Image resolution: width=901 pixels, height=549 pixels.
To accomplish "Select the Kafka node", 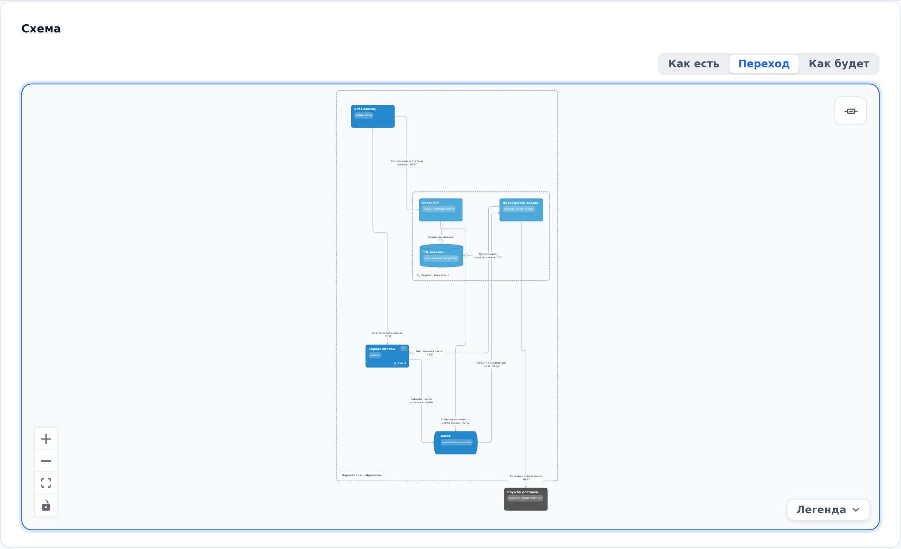I will pyautogui.click(x=456, y=443).
